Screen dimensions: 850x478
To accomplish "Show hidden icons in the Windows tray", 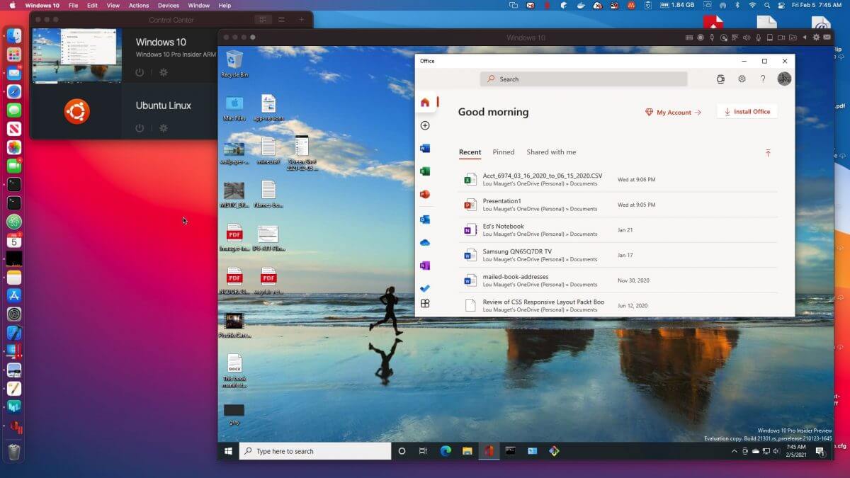I will point(735,451).
